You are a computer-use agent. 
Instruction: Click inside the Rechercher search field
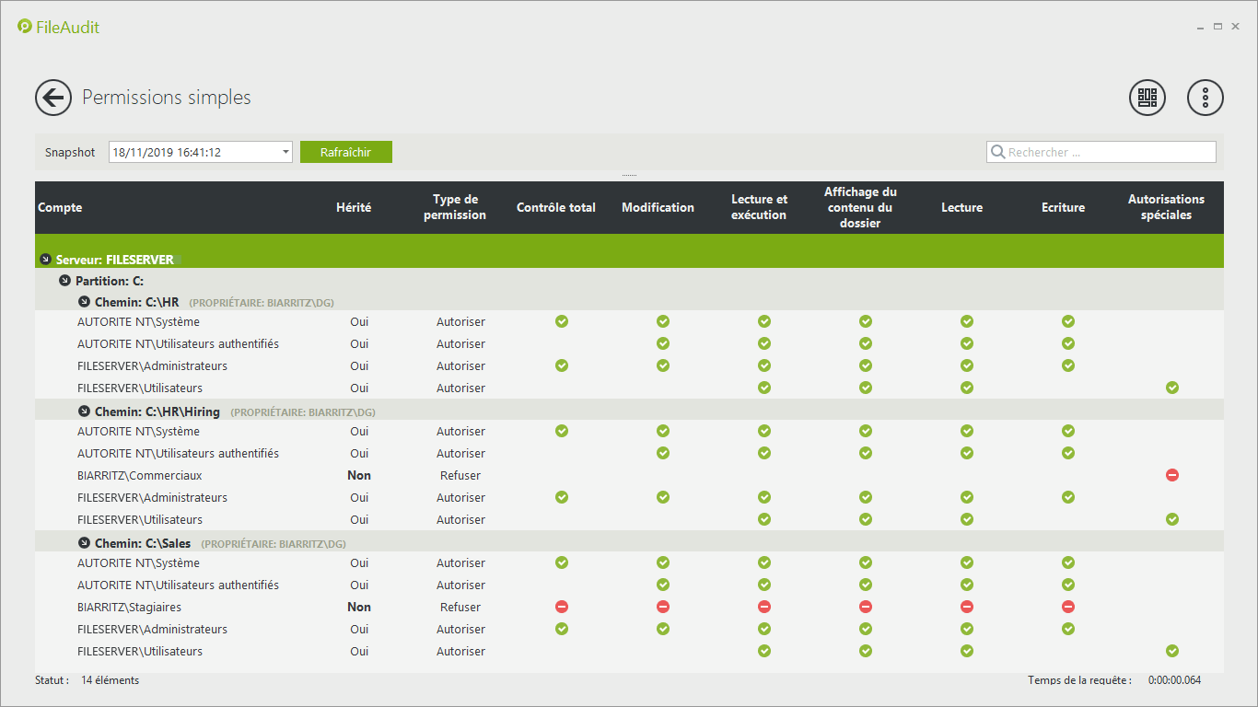[1105, 153]
